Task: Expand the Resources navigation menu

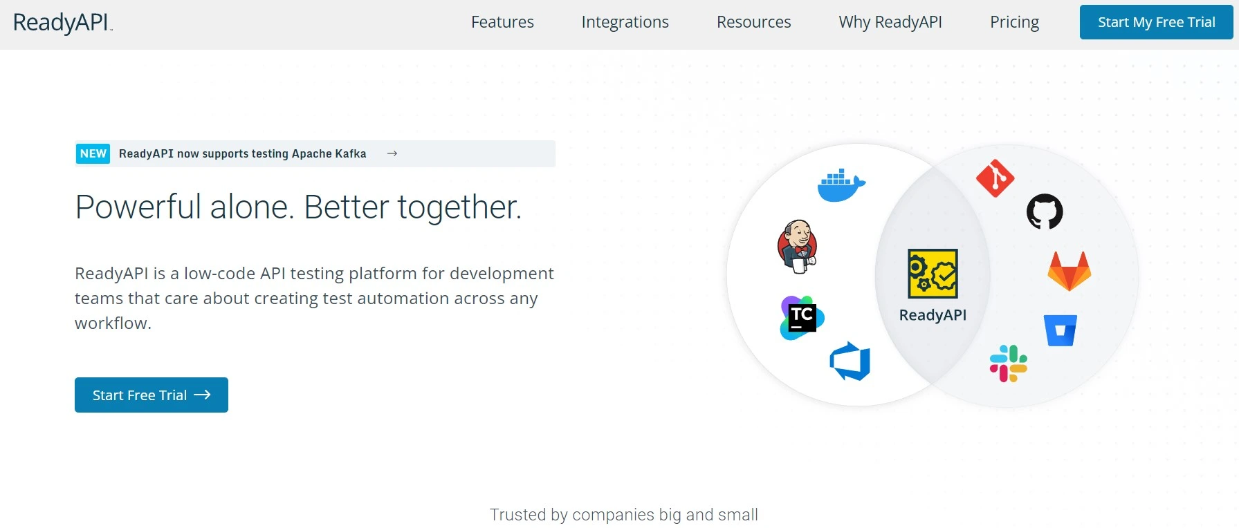Action: [753, 22]
